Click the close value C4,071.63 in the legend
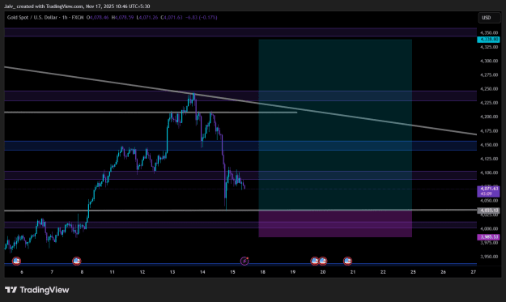This screenshot has height=302, width=506. [172, 18]
